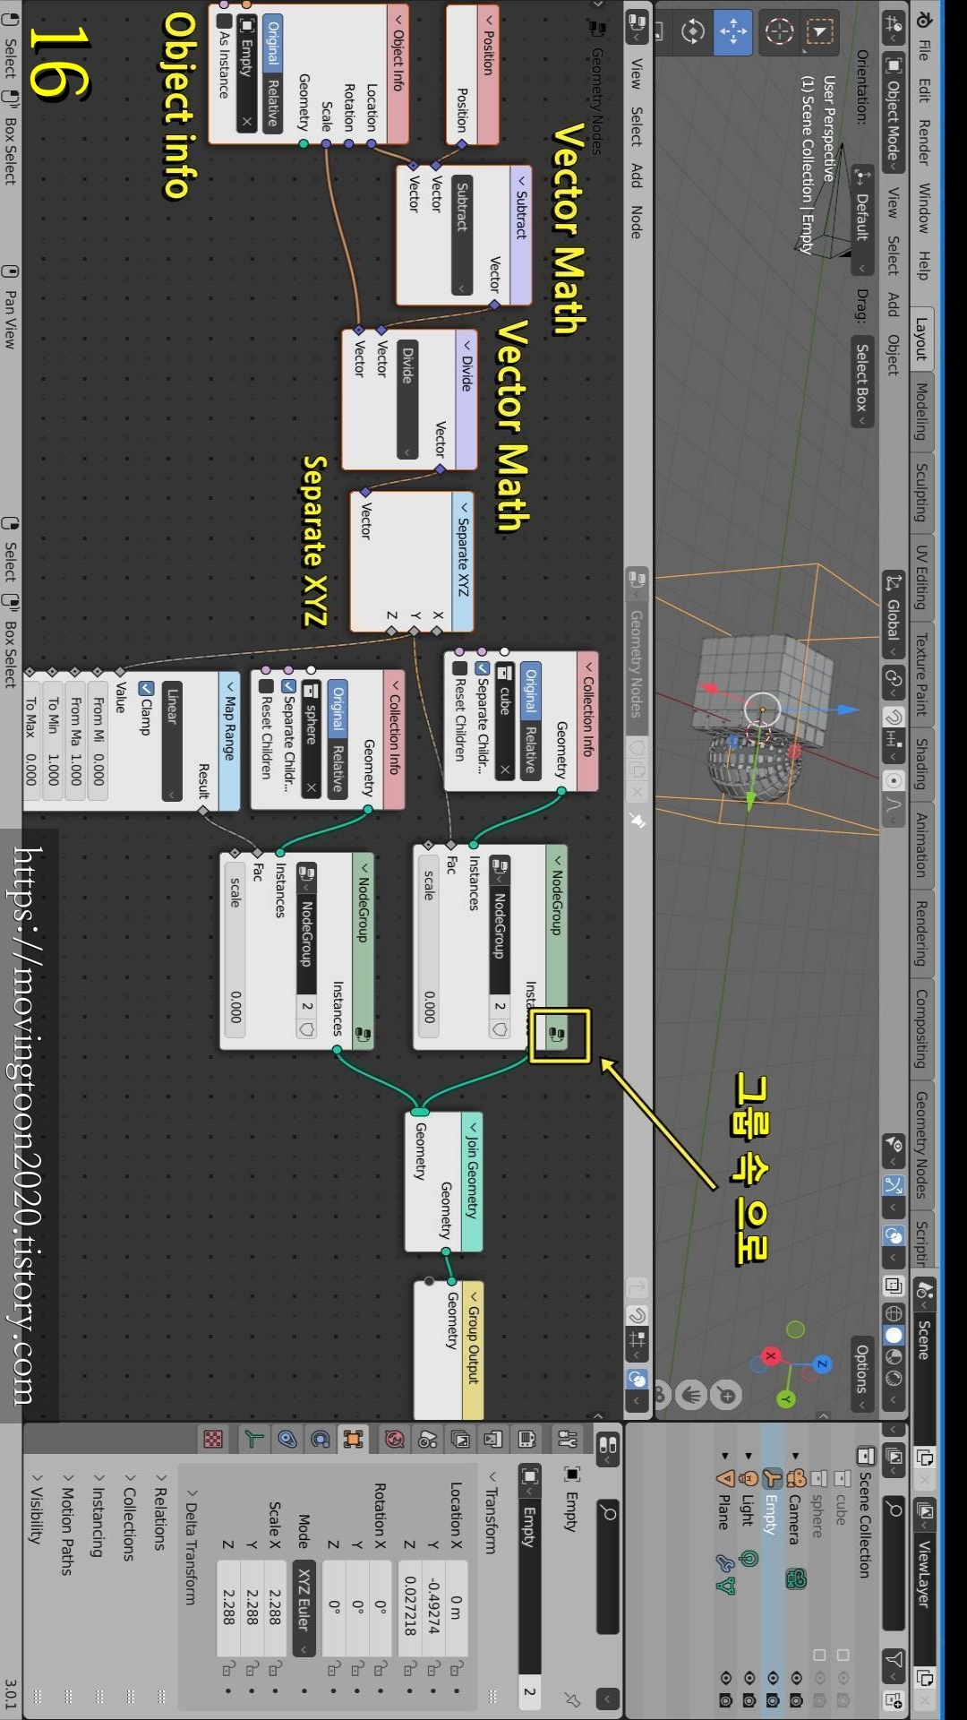Switch to the Modeling workspace tab
The width and height of the screenshot is (967, 1720).
[921, 412]
